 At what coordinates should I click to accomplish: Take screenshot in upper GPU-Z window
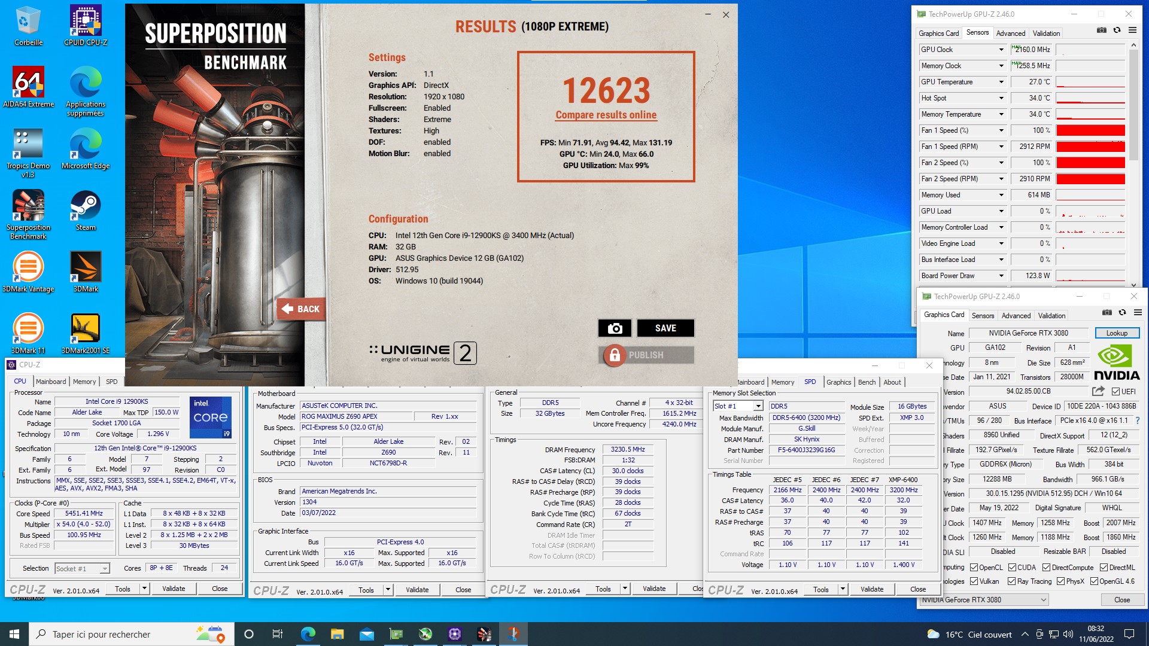tap(1101, 30)
